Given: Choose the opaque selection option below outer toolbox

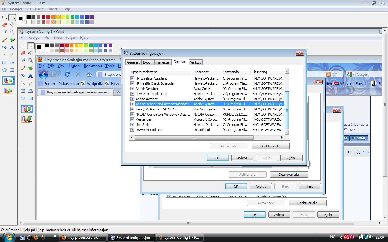Looking at the screenshot, I should pyautogui.click(x=8, y=81).
